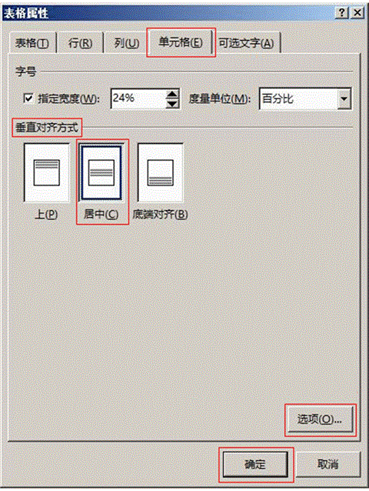Screen dimensions: 369x491
Task: Choose the center vertical alignment icon
Action: click(101, 172)
